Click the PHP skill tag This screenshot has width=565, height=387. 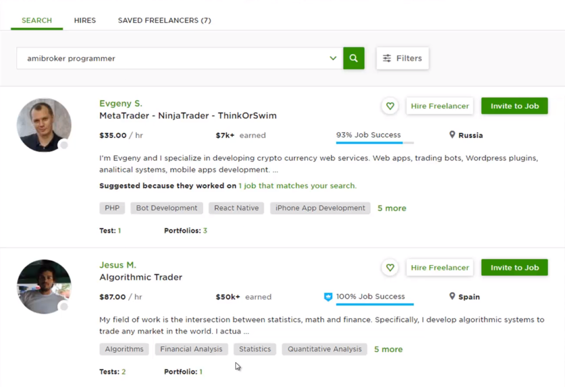point(112,208)
